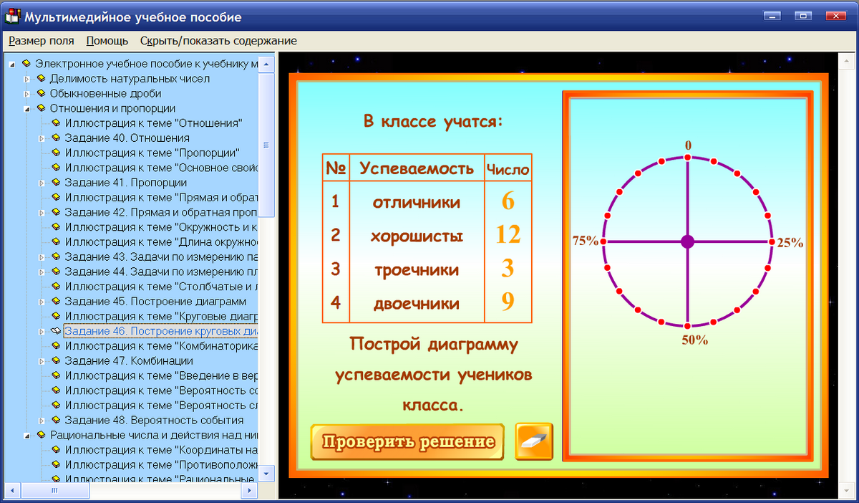Click the book icon in the title bar
Screen dimensions: 859x503
(11, 16)
